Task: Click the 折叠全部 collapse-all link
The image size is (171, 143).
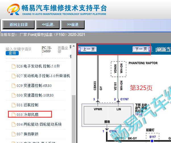Action: 63,49
